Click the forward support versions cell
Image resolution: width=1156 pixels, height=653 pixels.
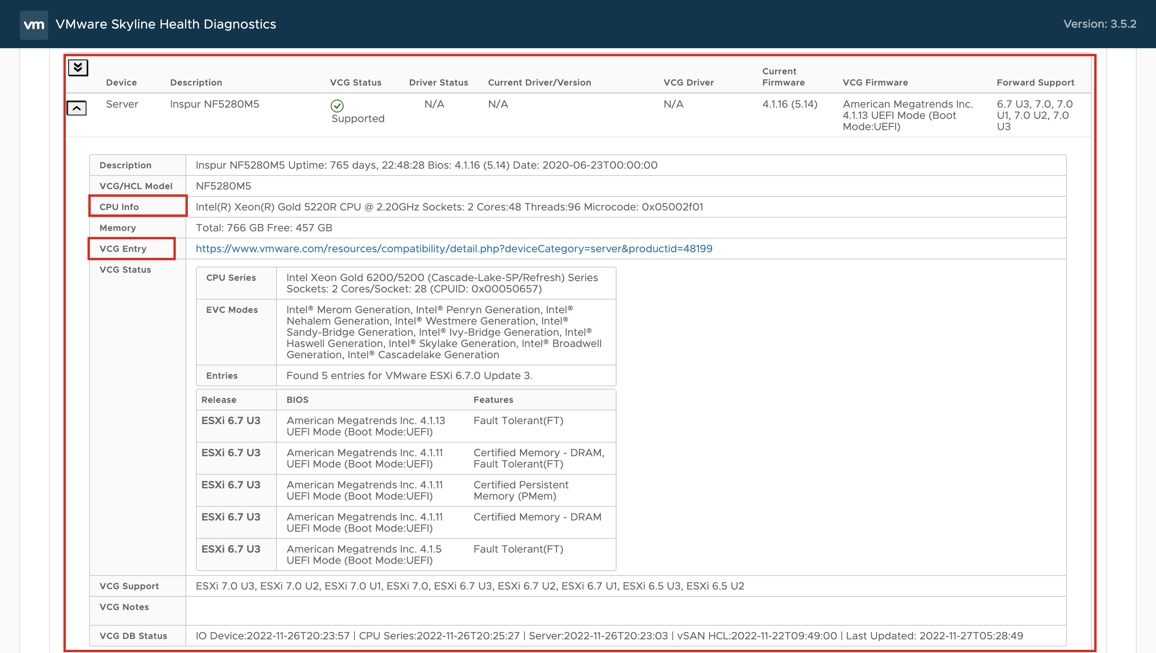pyautogui.click(x=1034, y=115)
